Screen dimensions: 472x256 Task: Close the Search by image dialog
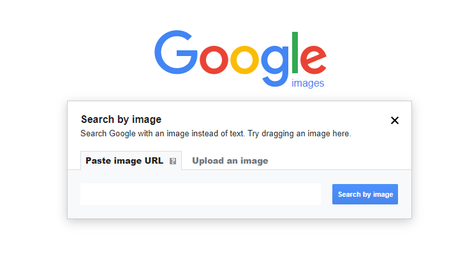pyautogui.click(x=395, y=120)
